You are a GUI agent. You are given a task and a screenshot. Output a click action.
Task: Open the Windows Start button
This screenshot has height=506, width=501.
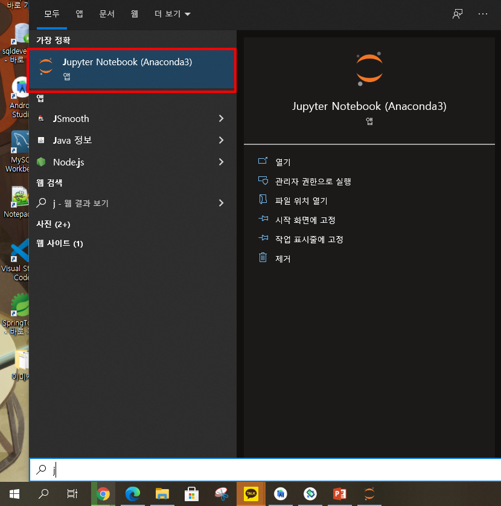[14, 494]
